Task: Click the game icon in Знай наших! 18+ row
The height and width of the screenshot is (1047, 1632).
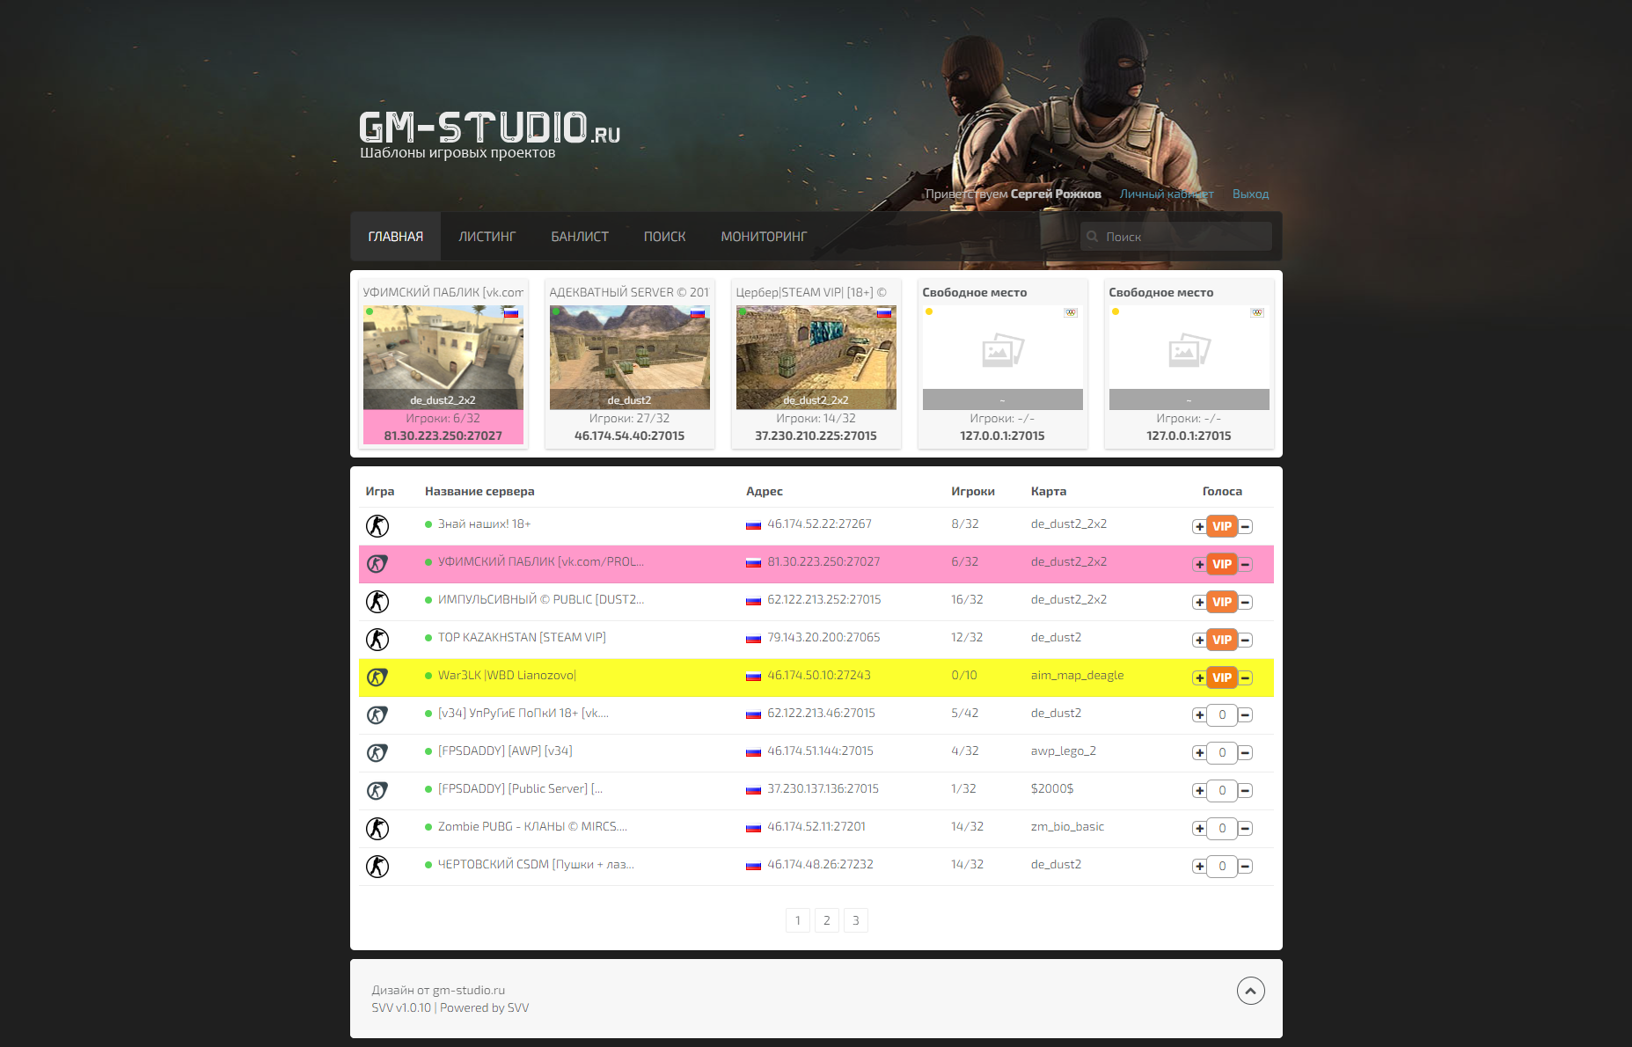Action: (x=377, y=526)
